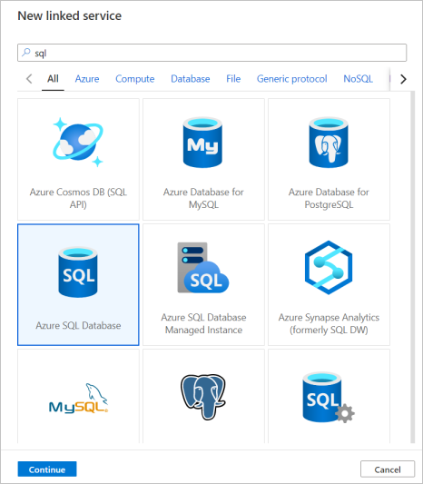Choose the Azure Database for MySQL icon
The height and width of the screenshot is (484, 423).
point(202,143)
